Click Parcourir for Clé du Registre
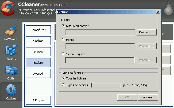This screenshot has height=108, width=174. point(146,60)
